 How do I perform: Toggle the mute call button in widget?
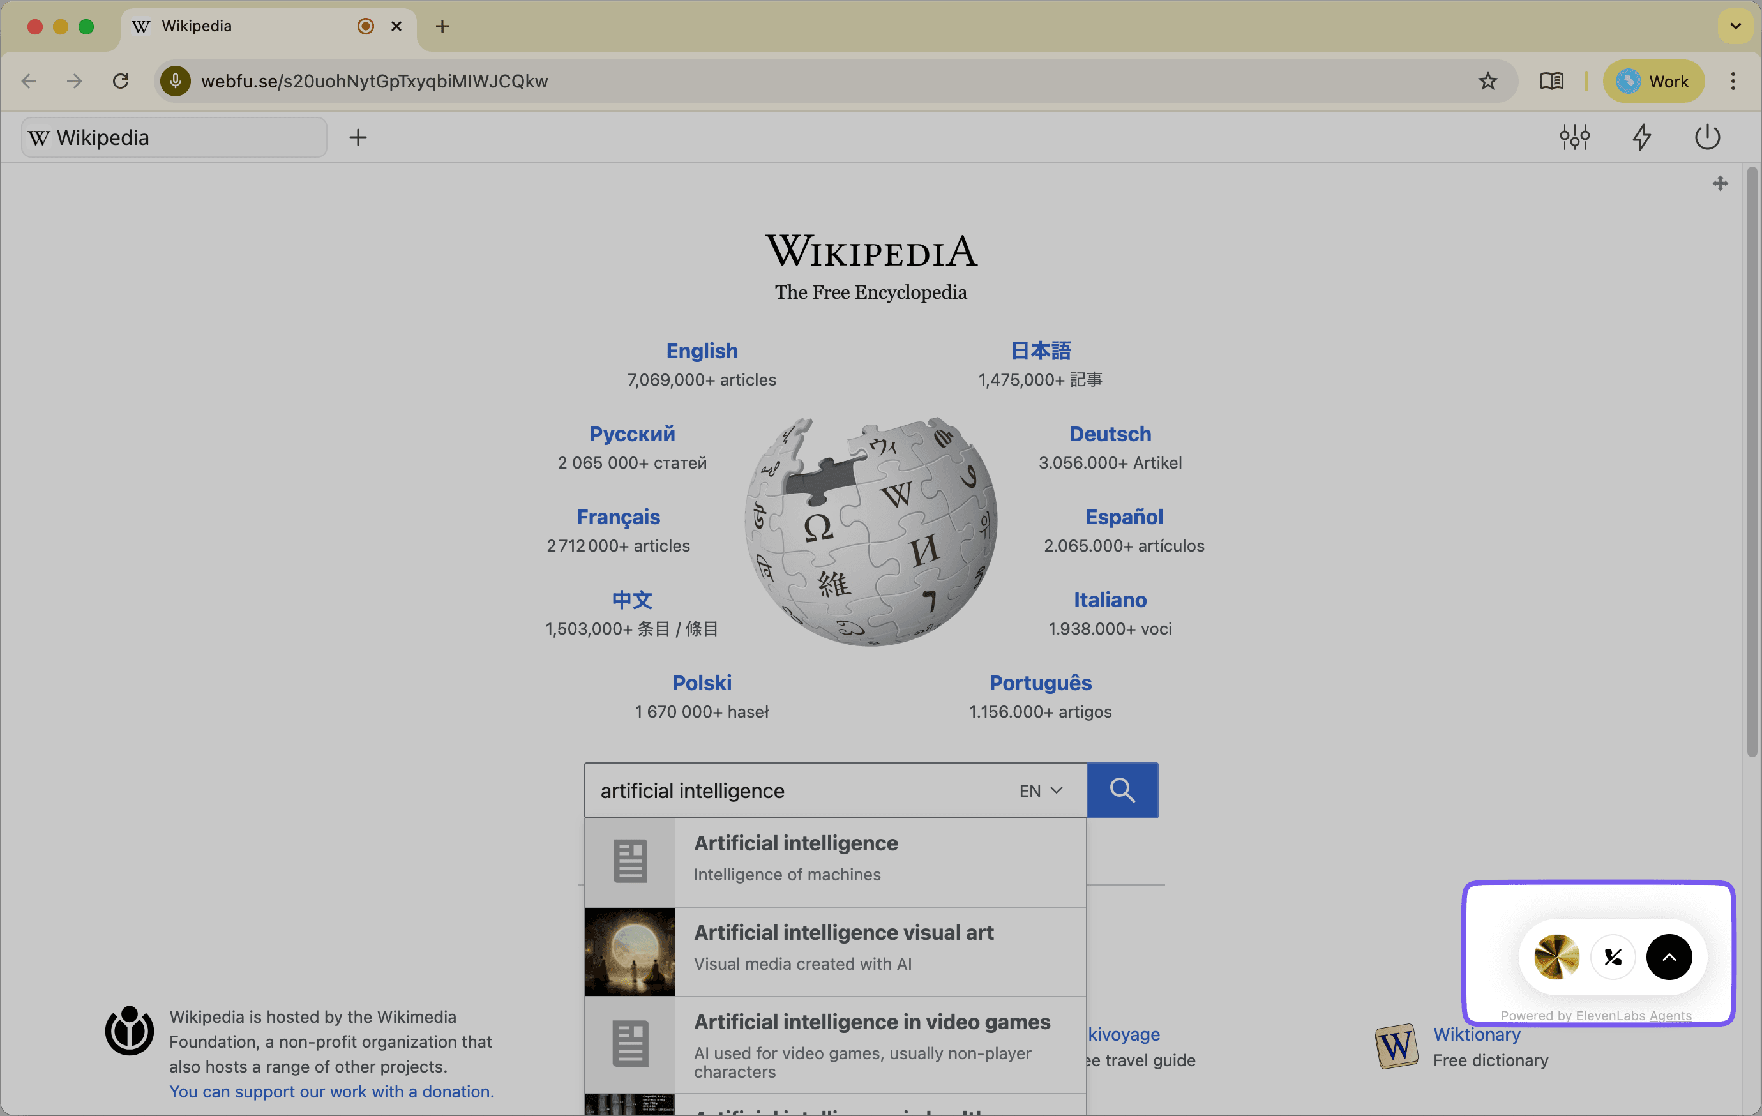[1613, 956]
